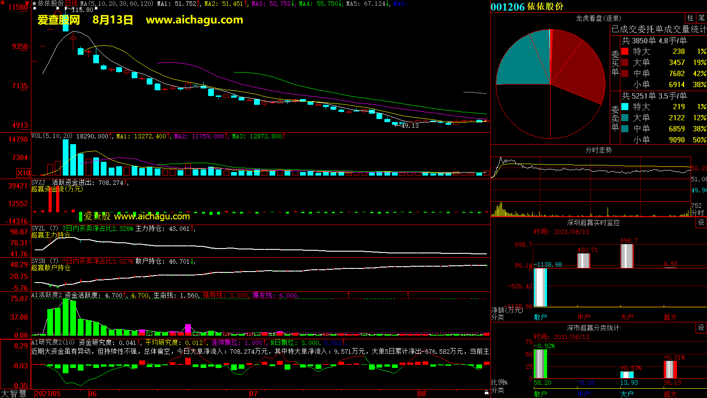Image resolution: width=707 pixels, height=398 pixels.
Task: Click the VOL(5,10,20) indicator label
Action: 52,136
